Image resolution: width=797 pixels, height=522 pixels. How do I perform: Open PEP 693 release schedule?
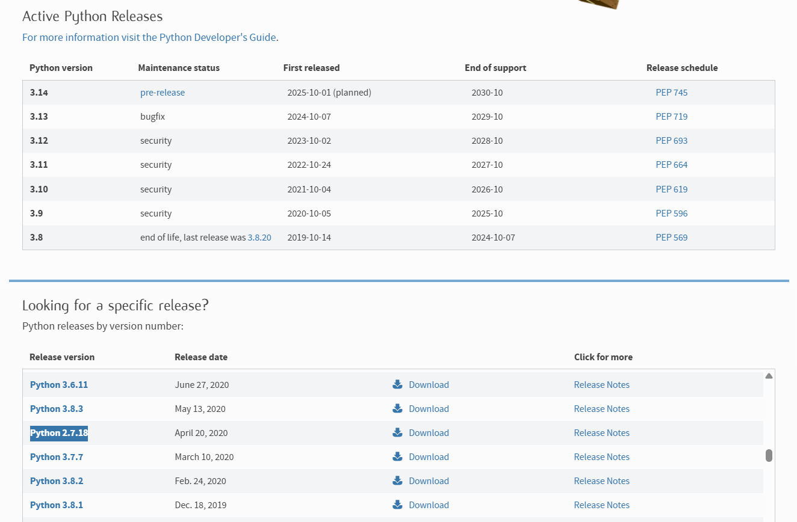pos(672,141)
